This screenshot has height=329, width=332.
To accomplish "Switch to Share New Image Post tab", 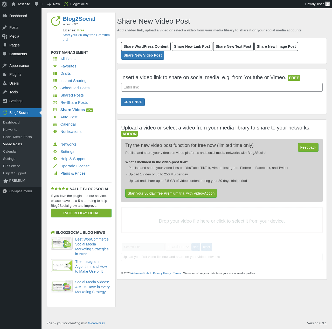I will coord(276,46).
